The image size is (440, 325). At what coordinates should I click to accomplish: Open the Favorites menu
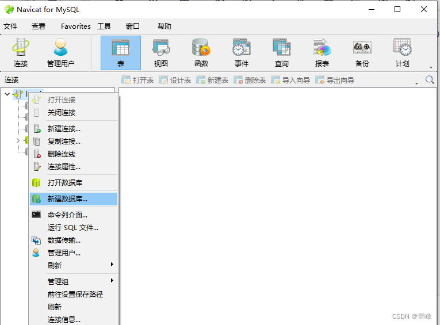(x=76, y=26)
